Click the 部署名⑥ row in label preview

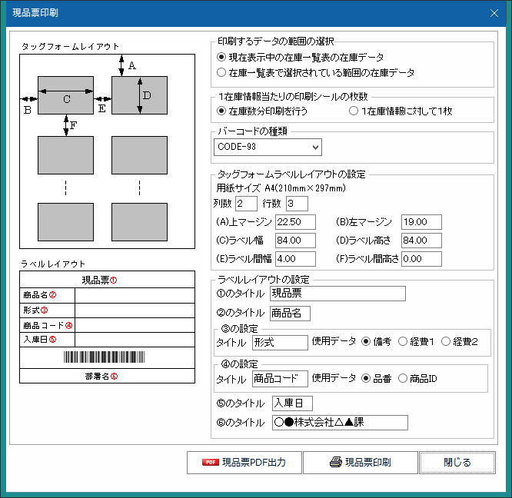107,377
